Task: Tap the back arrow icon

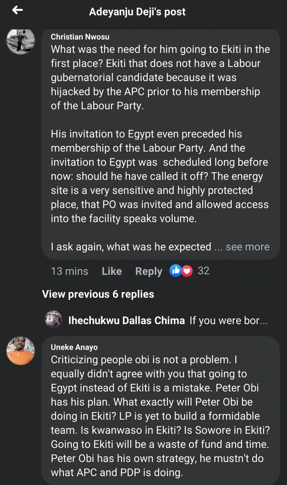Action: pyautogui.click(x=18, y=11)
